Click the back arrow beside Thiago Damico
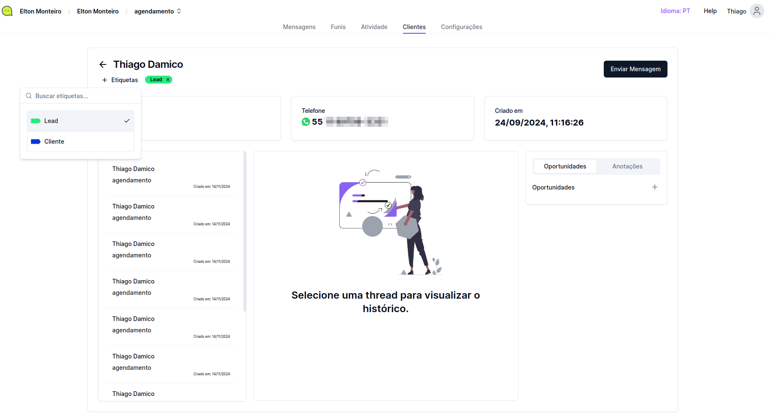The image size is (770, 417). 103,64
